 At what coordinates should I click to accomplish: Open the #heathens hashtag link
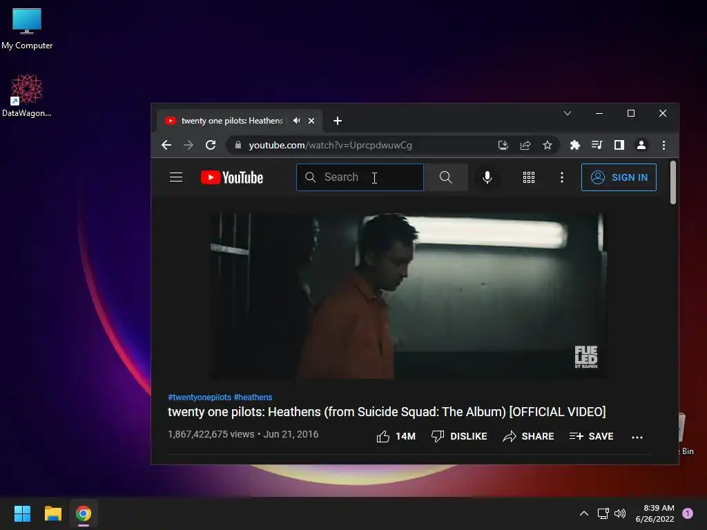[x=253, y=397]
